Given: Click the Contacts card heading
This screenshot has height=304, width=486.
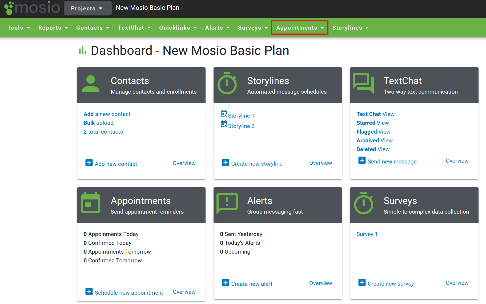Looking at the screenshot, I should tap(130, 81).
